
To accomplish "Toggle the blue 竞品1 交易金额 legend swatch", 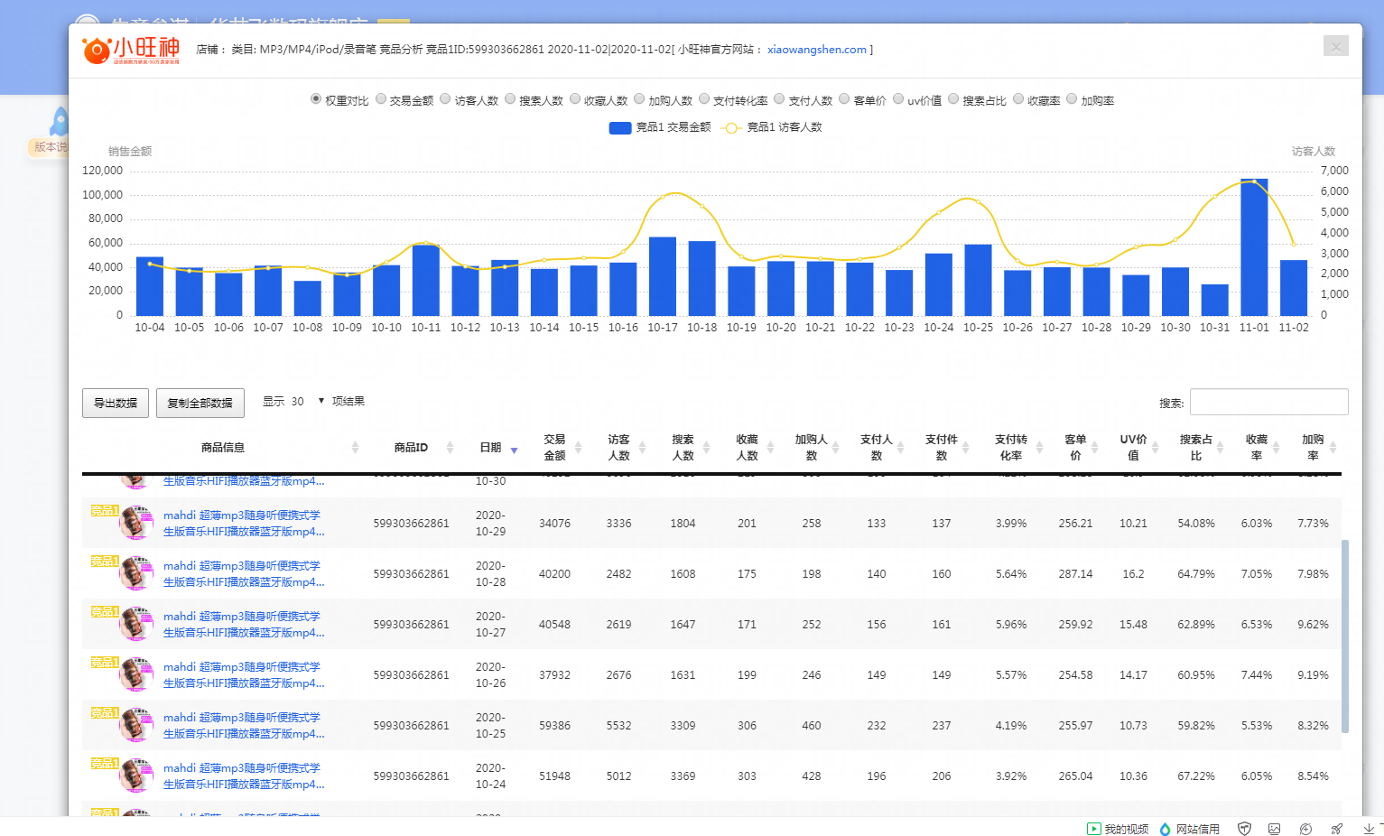I will pyautogui.click(x=620, y=127).
